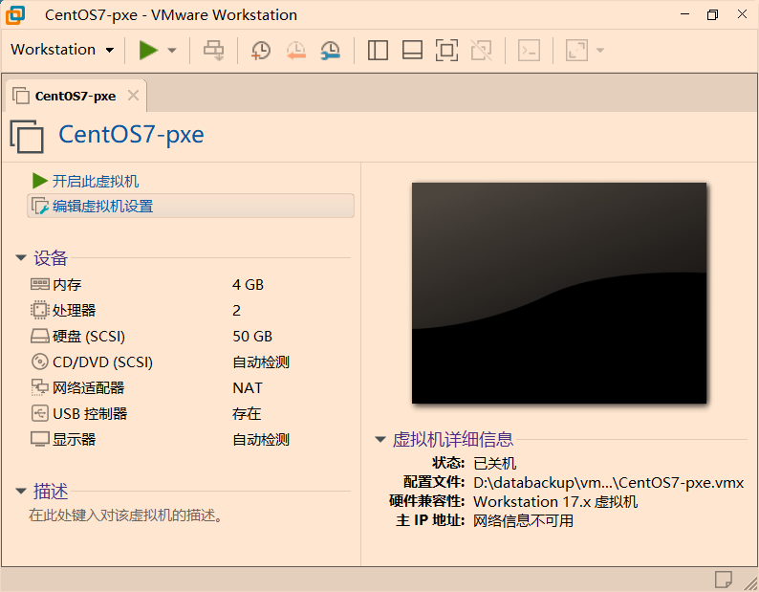
Task: Restore down the VMware Workstation window
Action: 712,14
